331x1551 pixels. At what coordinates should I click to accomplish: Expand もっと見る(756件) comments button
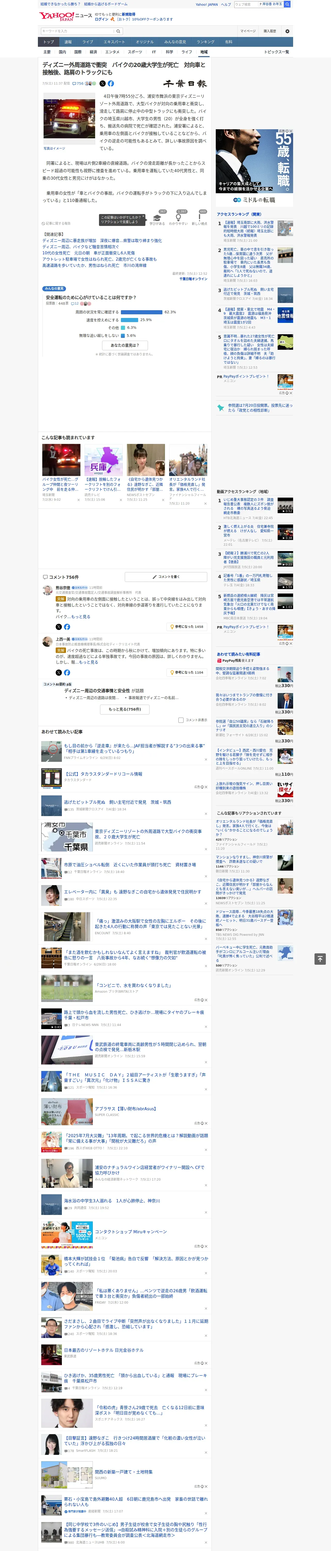coord(125,709)
